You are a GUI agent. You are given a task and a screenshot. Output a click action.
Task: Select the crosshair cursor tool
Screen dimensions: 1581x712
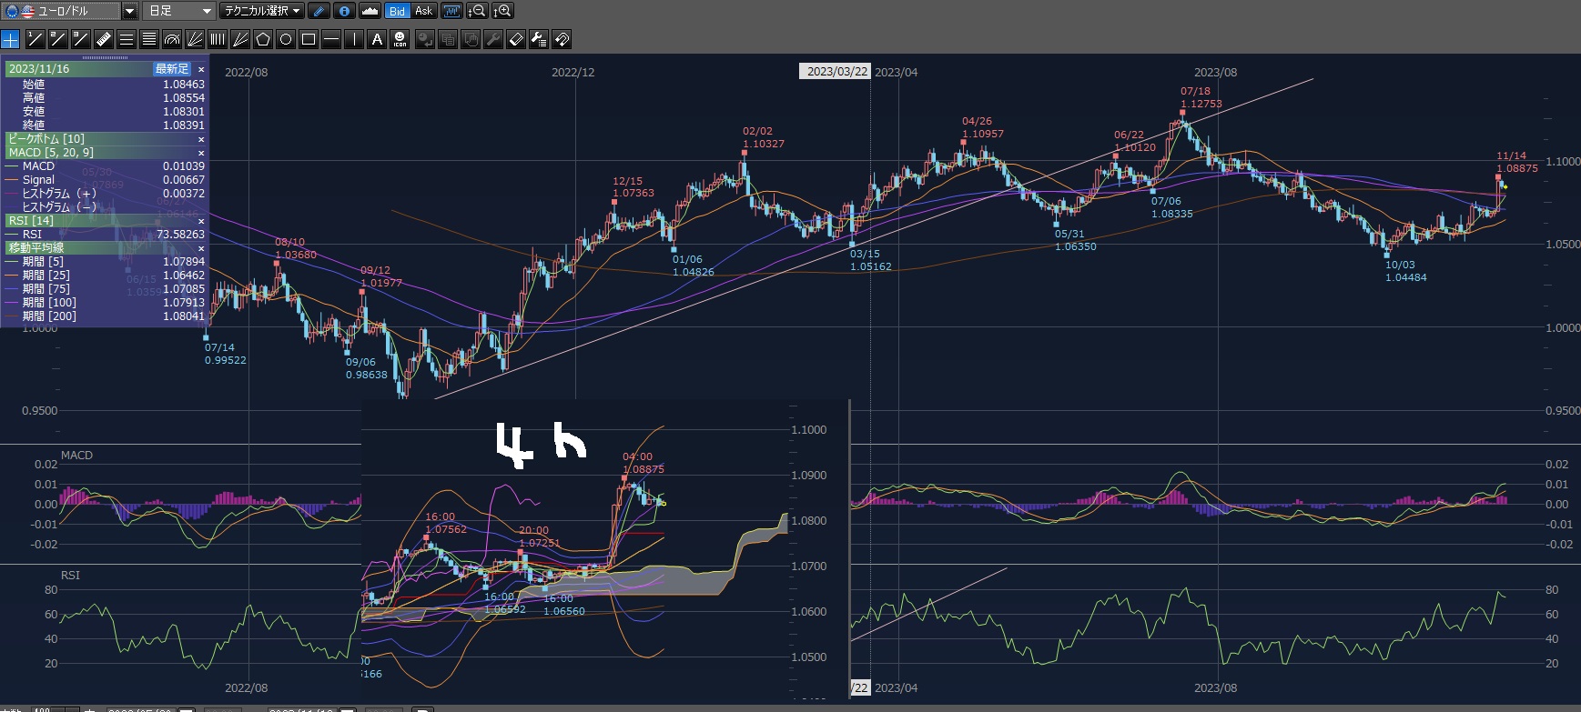(x=10, y=39)
